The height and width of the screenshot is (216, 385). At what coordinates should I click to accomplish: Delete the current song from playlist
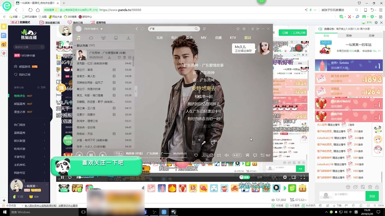(125, 57)
